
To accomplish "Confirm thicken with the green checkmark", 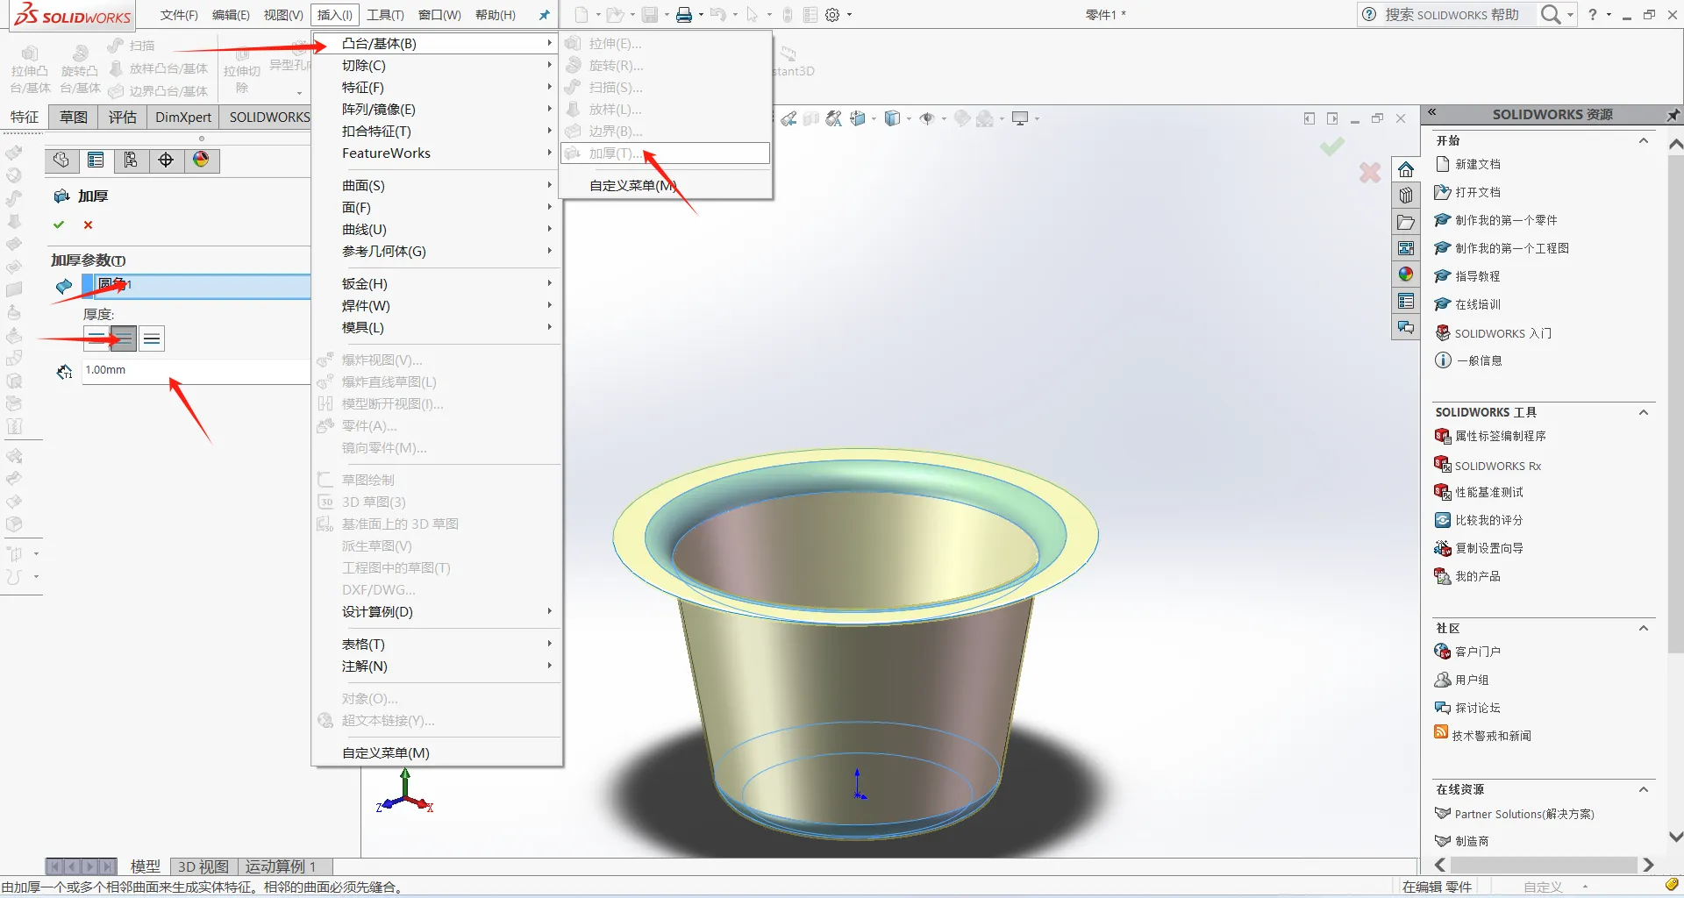I will pos(59,224).
